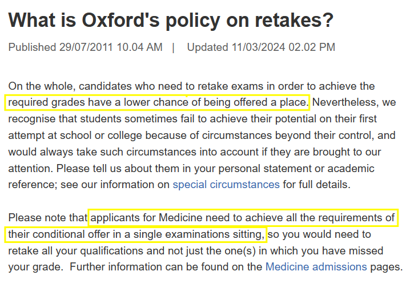Click the phrase 'circumstances beyond their control'
The height and width of the screenshot is (295, 410).
pyautogui.click(x=286, y=136)
